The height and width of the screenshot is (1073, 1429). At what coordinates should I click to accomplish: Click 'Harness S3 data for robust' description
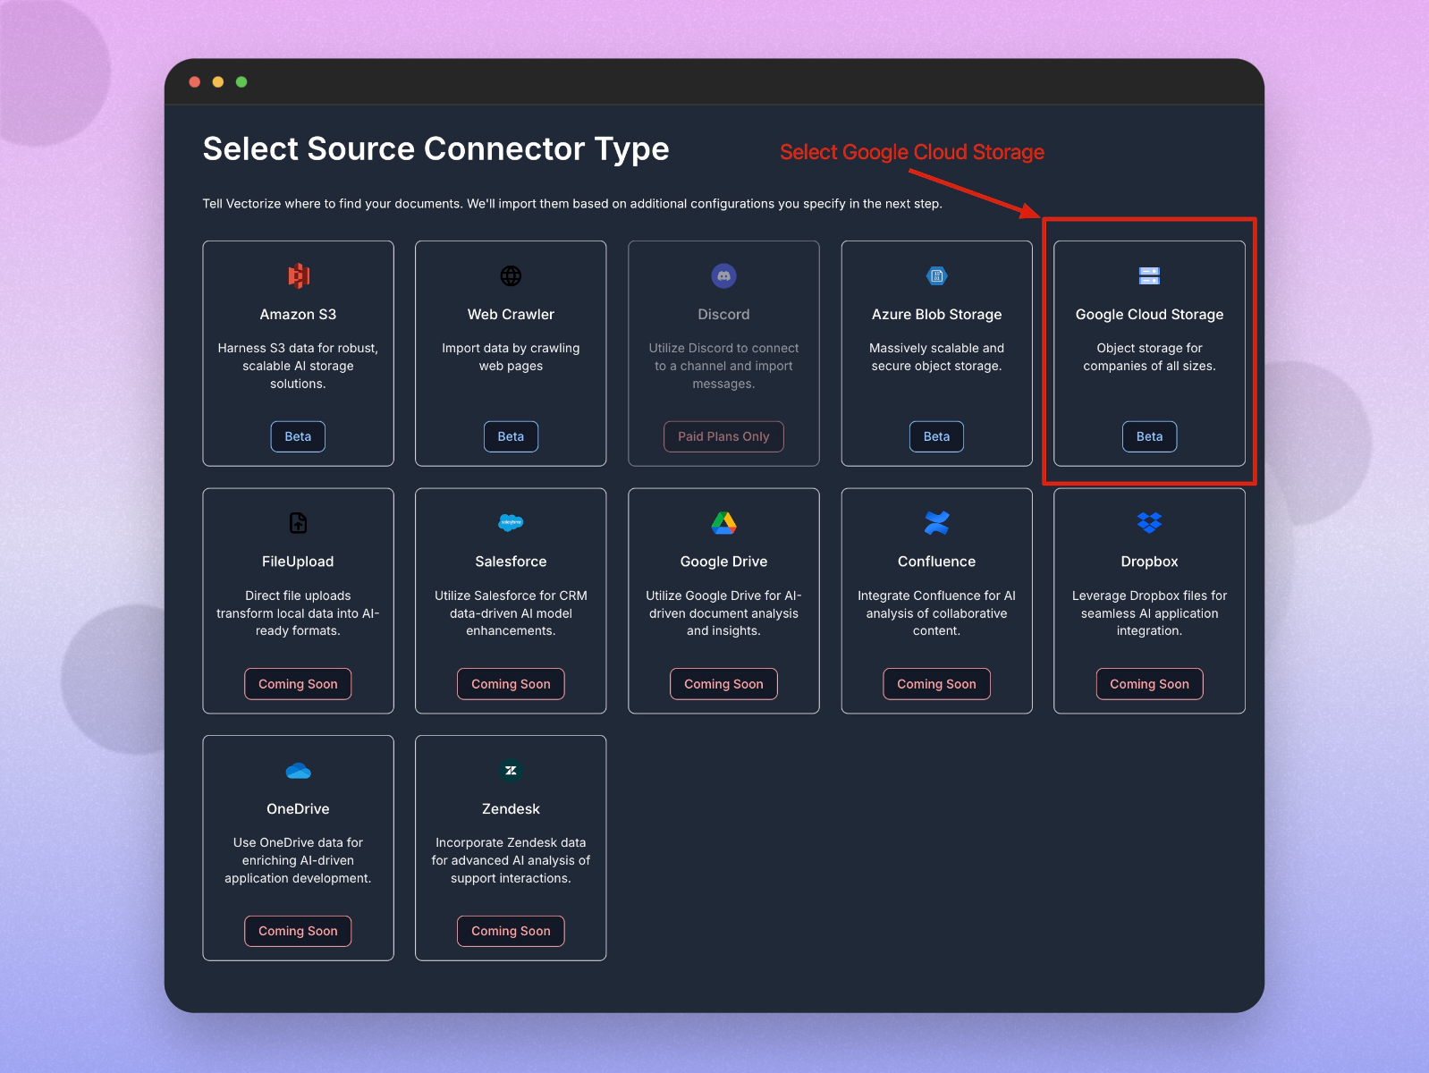click(298, 366)
